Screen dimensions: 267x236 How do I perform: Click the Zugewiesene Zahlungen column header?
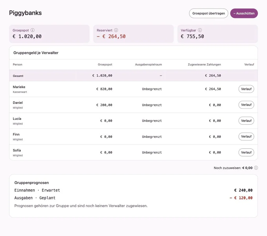click(204, 65)
